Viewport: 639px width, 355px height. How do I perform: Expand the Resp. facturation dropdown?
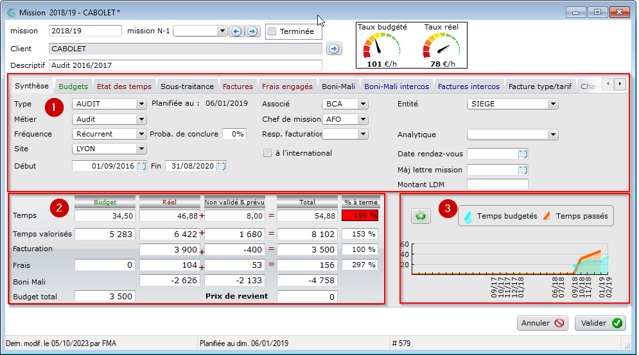coord(363,134)
